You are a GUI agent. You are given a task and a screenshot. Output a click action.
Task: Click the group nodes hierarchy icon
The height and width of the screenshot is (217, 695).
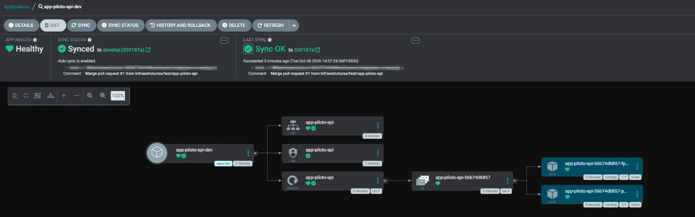point(50,95)
